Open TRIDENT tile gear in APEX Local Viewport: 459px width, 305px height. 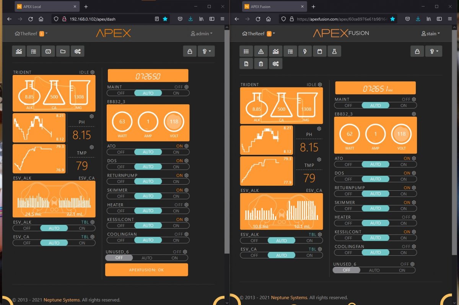tap(93, 72)
